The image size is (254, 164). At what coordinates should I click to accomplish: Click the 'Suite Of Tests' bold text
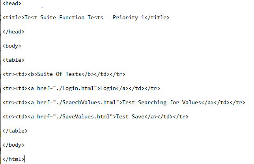[59, 74]
